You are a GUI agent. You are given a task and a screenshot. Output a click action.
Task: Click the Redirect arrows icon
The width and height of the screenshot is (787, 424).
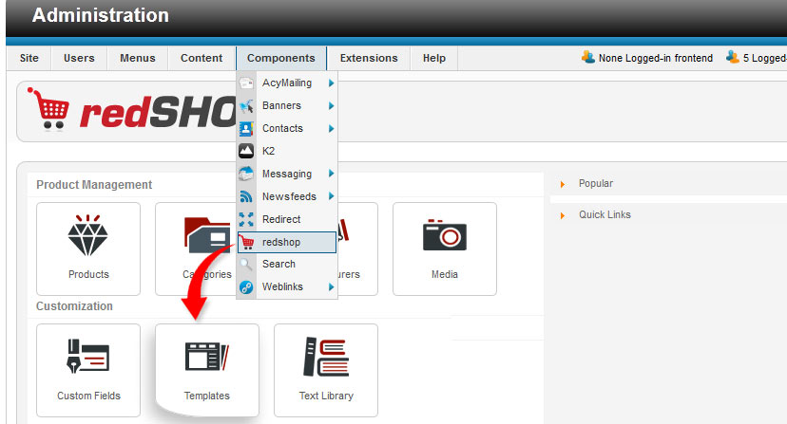[x=246, y=219]
